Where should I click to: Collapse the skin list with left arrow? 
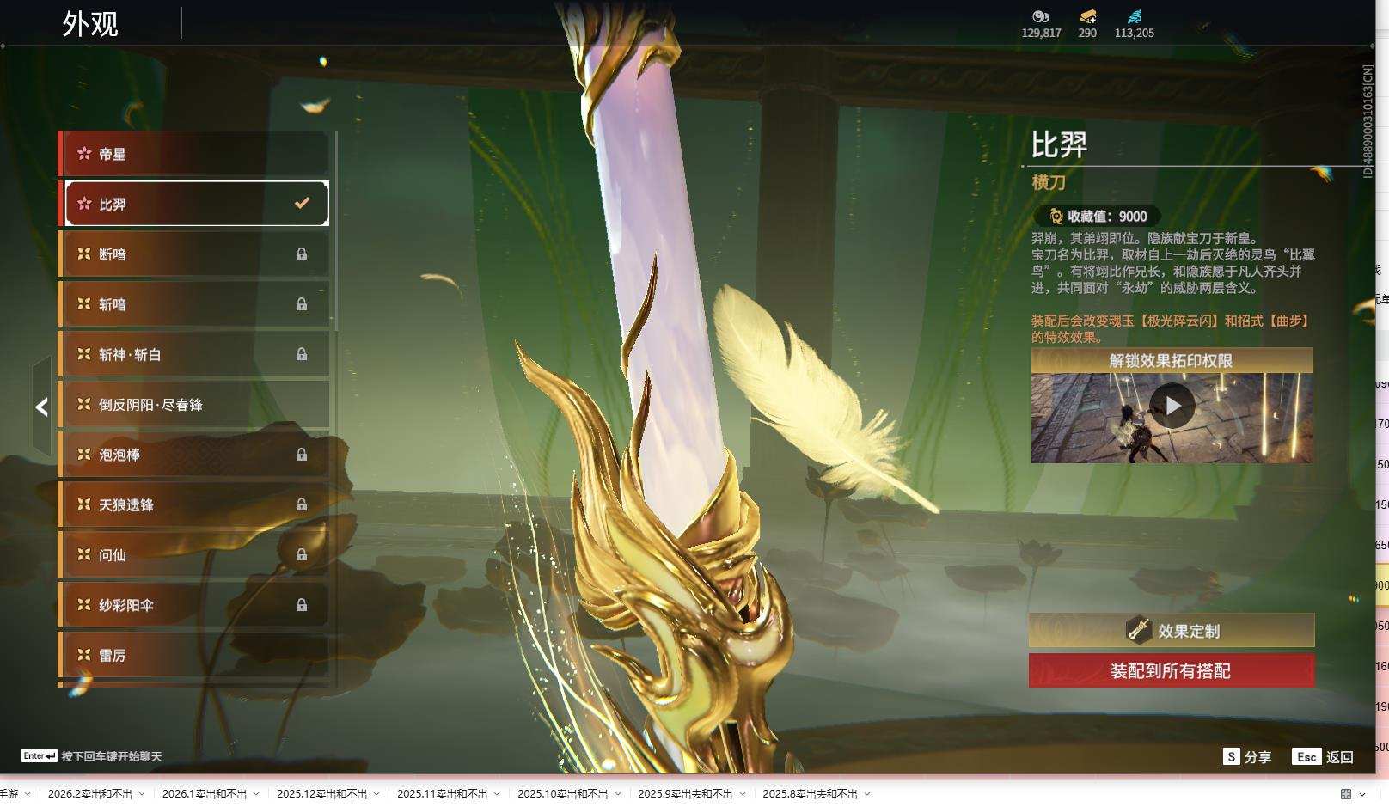point(41,407)
